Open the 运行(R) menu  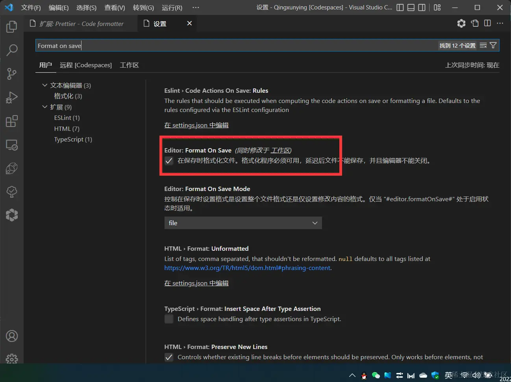point(172,7)
